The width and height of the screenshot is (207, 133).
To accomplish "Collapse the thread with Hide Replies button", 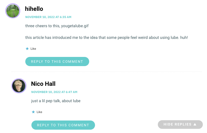I will coord(180,124).
